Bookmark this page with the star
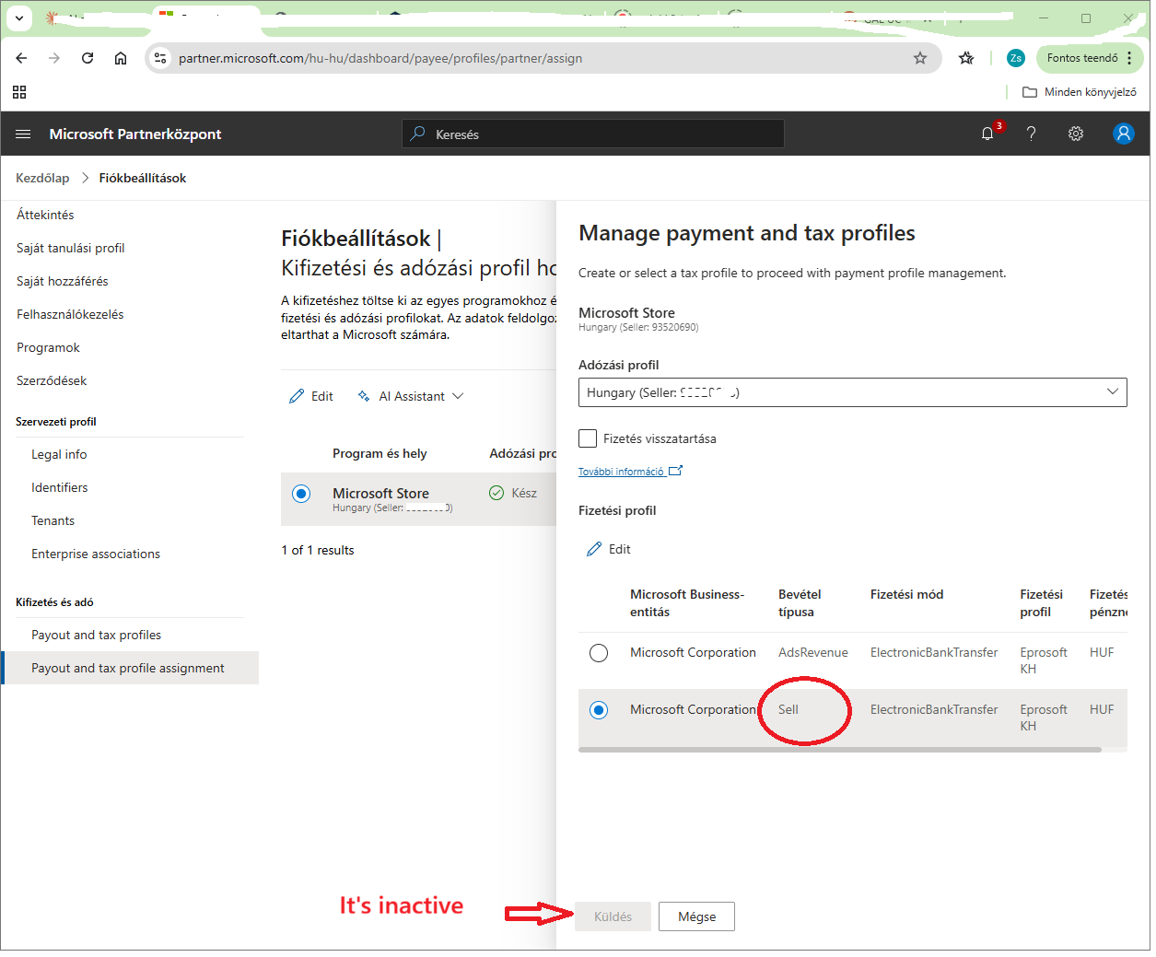 coord(920,58)
